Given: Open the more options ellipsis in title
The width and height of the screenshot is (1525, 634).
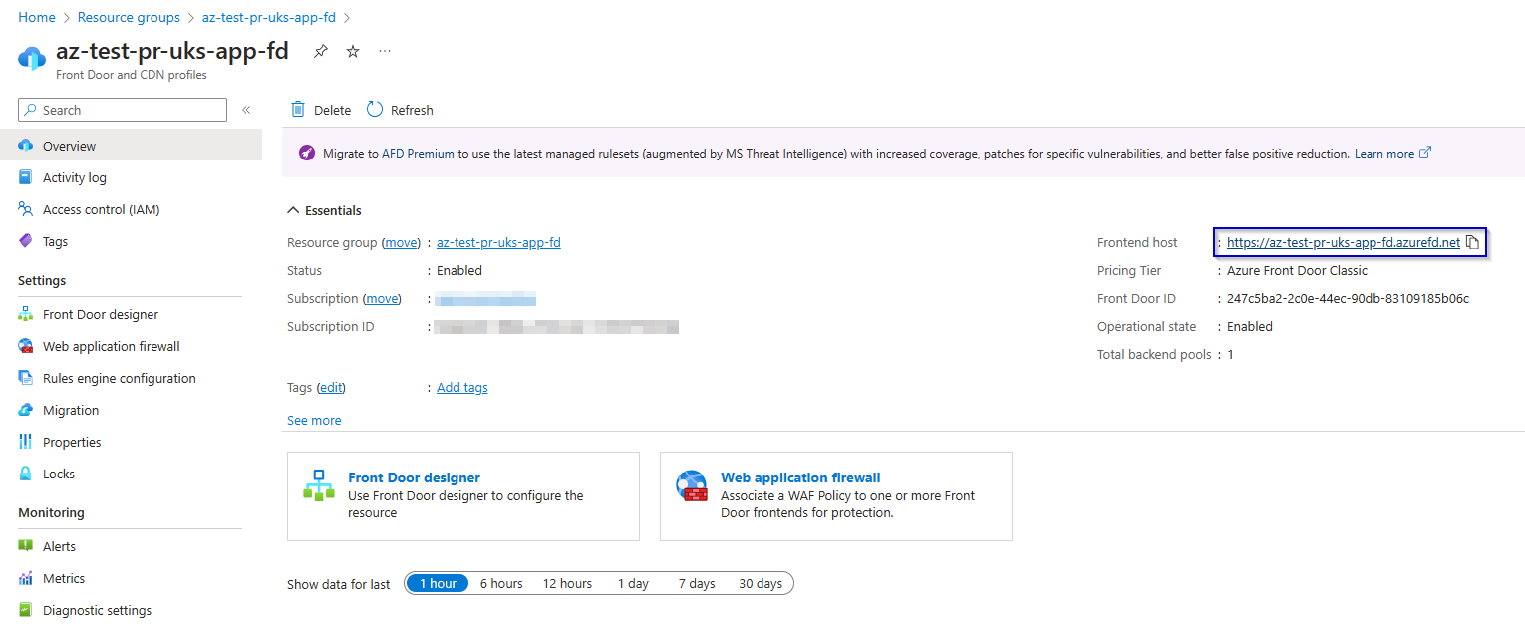Looking at the screenshot, I should (385, 51).
